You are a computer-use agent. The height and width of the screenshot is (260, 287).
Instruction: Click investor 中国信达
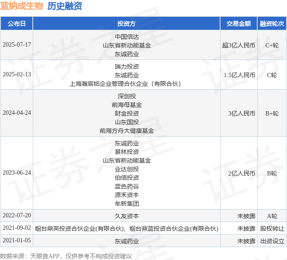point(126,37)
